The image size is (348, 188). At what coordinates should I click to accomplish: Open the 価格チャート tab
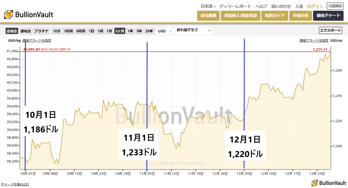pos(328,16)
